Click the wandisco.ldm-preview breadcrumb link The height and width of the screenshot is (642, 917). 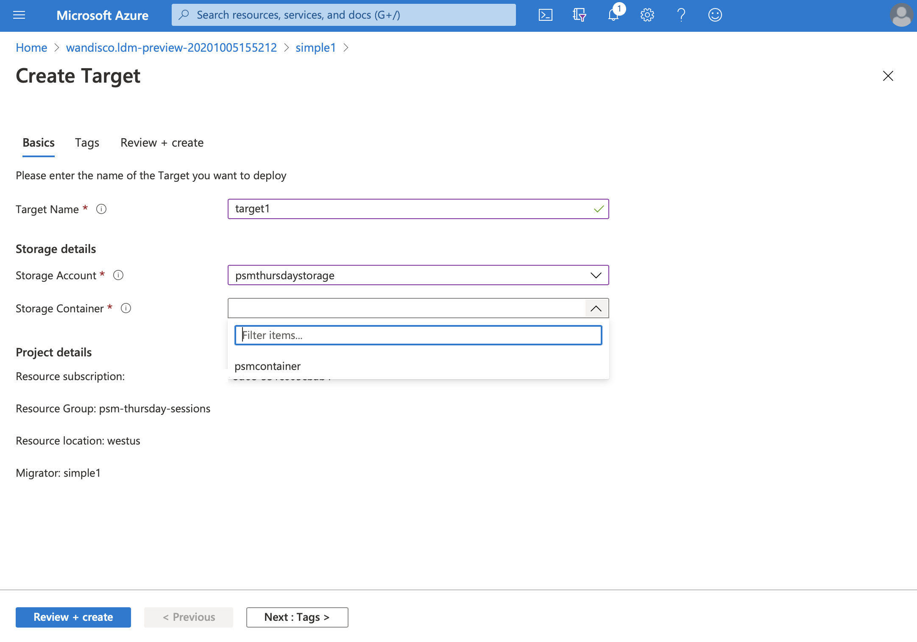(172, 47)
